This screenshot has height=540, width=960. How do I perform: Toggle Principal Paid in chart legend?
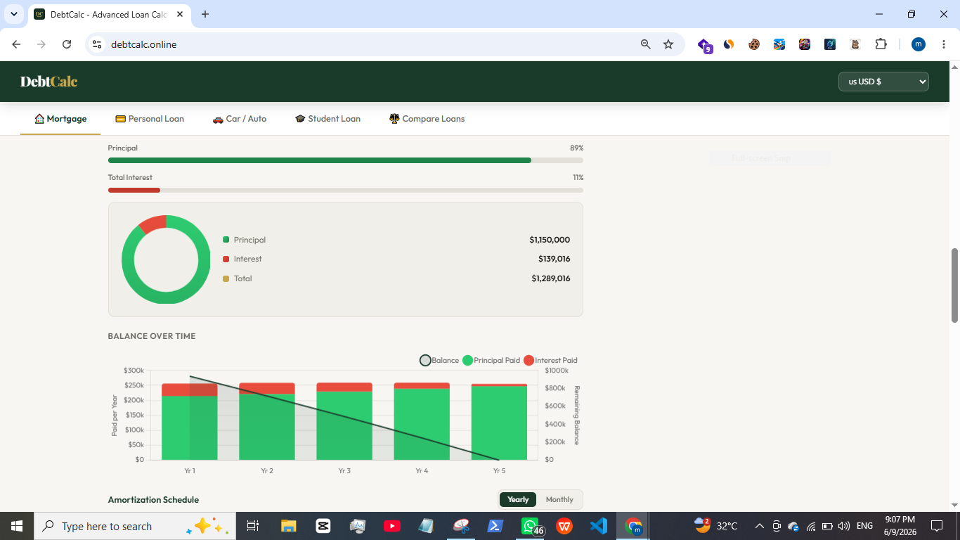pos(491,360)
